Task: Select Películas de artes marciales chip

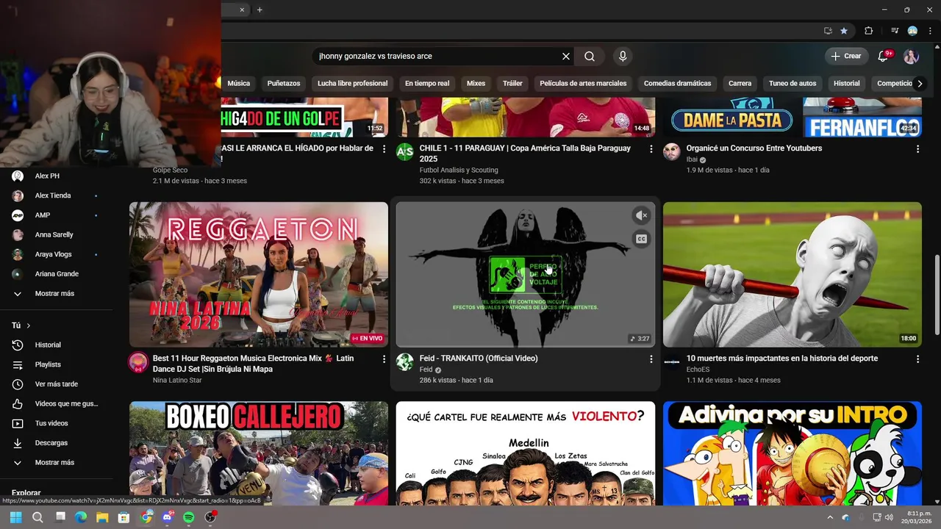Action: 583,84
